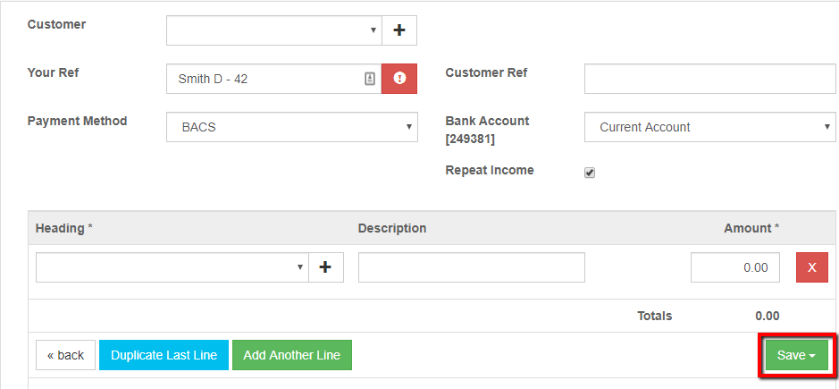Delete the line with the red X button
This screenshot has width=839, height=389.
coord(811,267)
